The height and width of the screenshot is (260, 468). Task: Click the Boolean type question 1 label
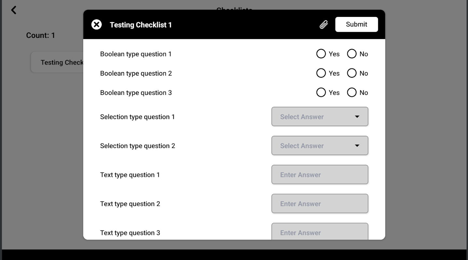tap(136, 54)
